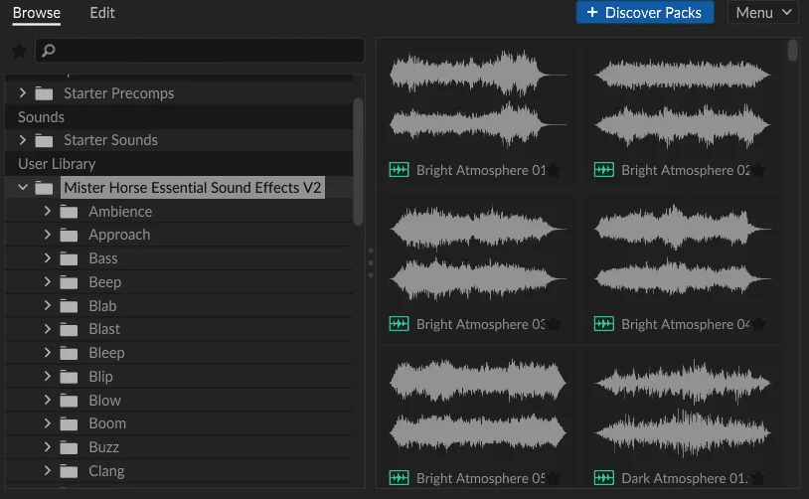Click the Blast folder icon

69,329
